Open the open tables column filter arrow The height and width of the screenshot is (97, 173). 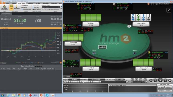click(x=1, y=69)
